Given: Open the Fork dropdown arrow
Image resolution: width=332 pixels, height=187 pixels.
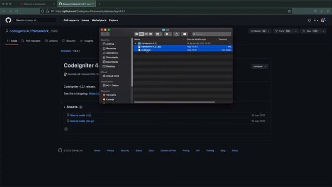Looking at the screenshot, I should (296, 31).
